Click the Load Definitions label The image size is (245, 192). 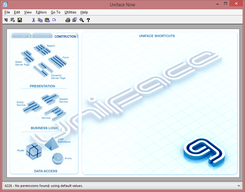point(64,141)
